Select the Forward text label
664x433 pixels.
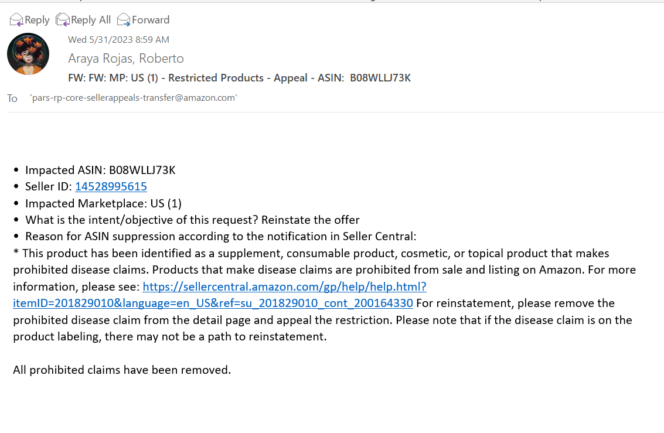pyautogui.click(x=151, y=20)
